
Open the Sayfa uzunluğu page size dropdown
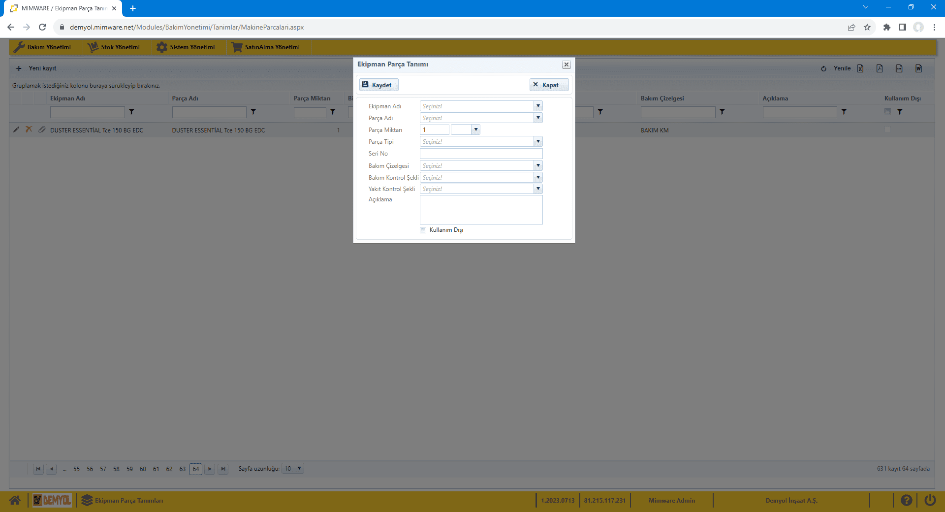click(299, 469)
